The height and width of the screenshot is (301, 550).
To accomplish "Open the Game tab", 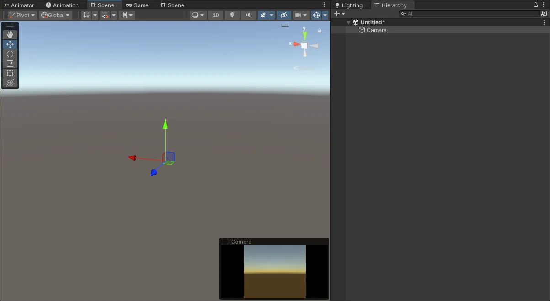I will coord(137,5).
